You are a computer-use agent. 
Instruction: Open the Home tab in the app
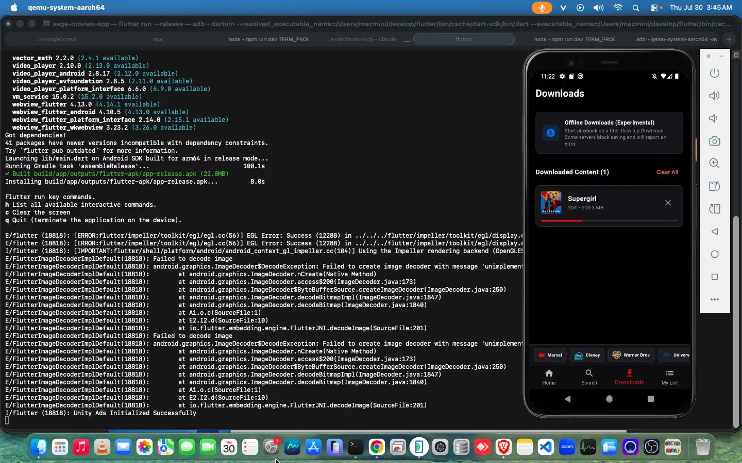(549, 377)
